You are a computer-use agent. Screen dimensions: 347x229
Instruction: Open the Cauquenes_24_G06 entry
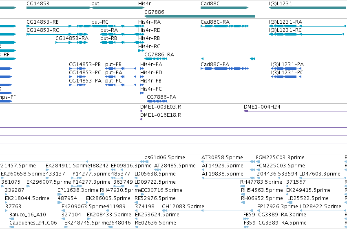33,223
